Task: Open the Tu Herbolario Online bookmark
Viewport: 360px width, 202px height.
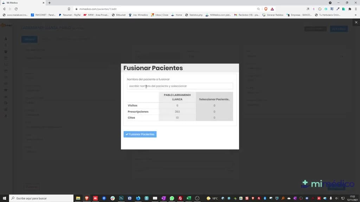Action: click(x=328, y=15)
